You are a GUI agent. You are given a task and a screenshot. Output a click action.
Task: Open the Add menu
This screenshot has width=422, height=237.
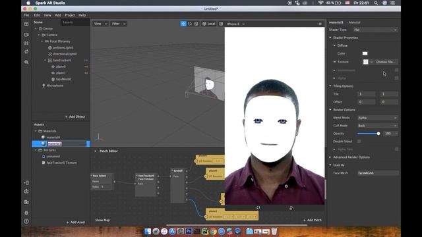[58, 15]
